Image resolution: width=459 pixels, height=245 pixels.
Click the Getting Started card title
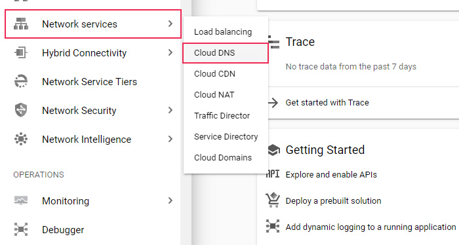(325, 150)
